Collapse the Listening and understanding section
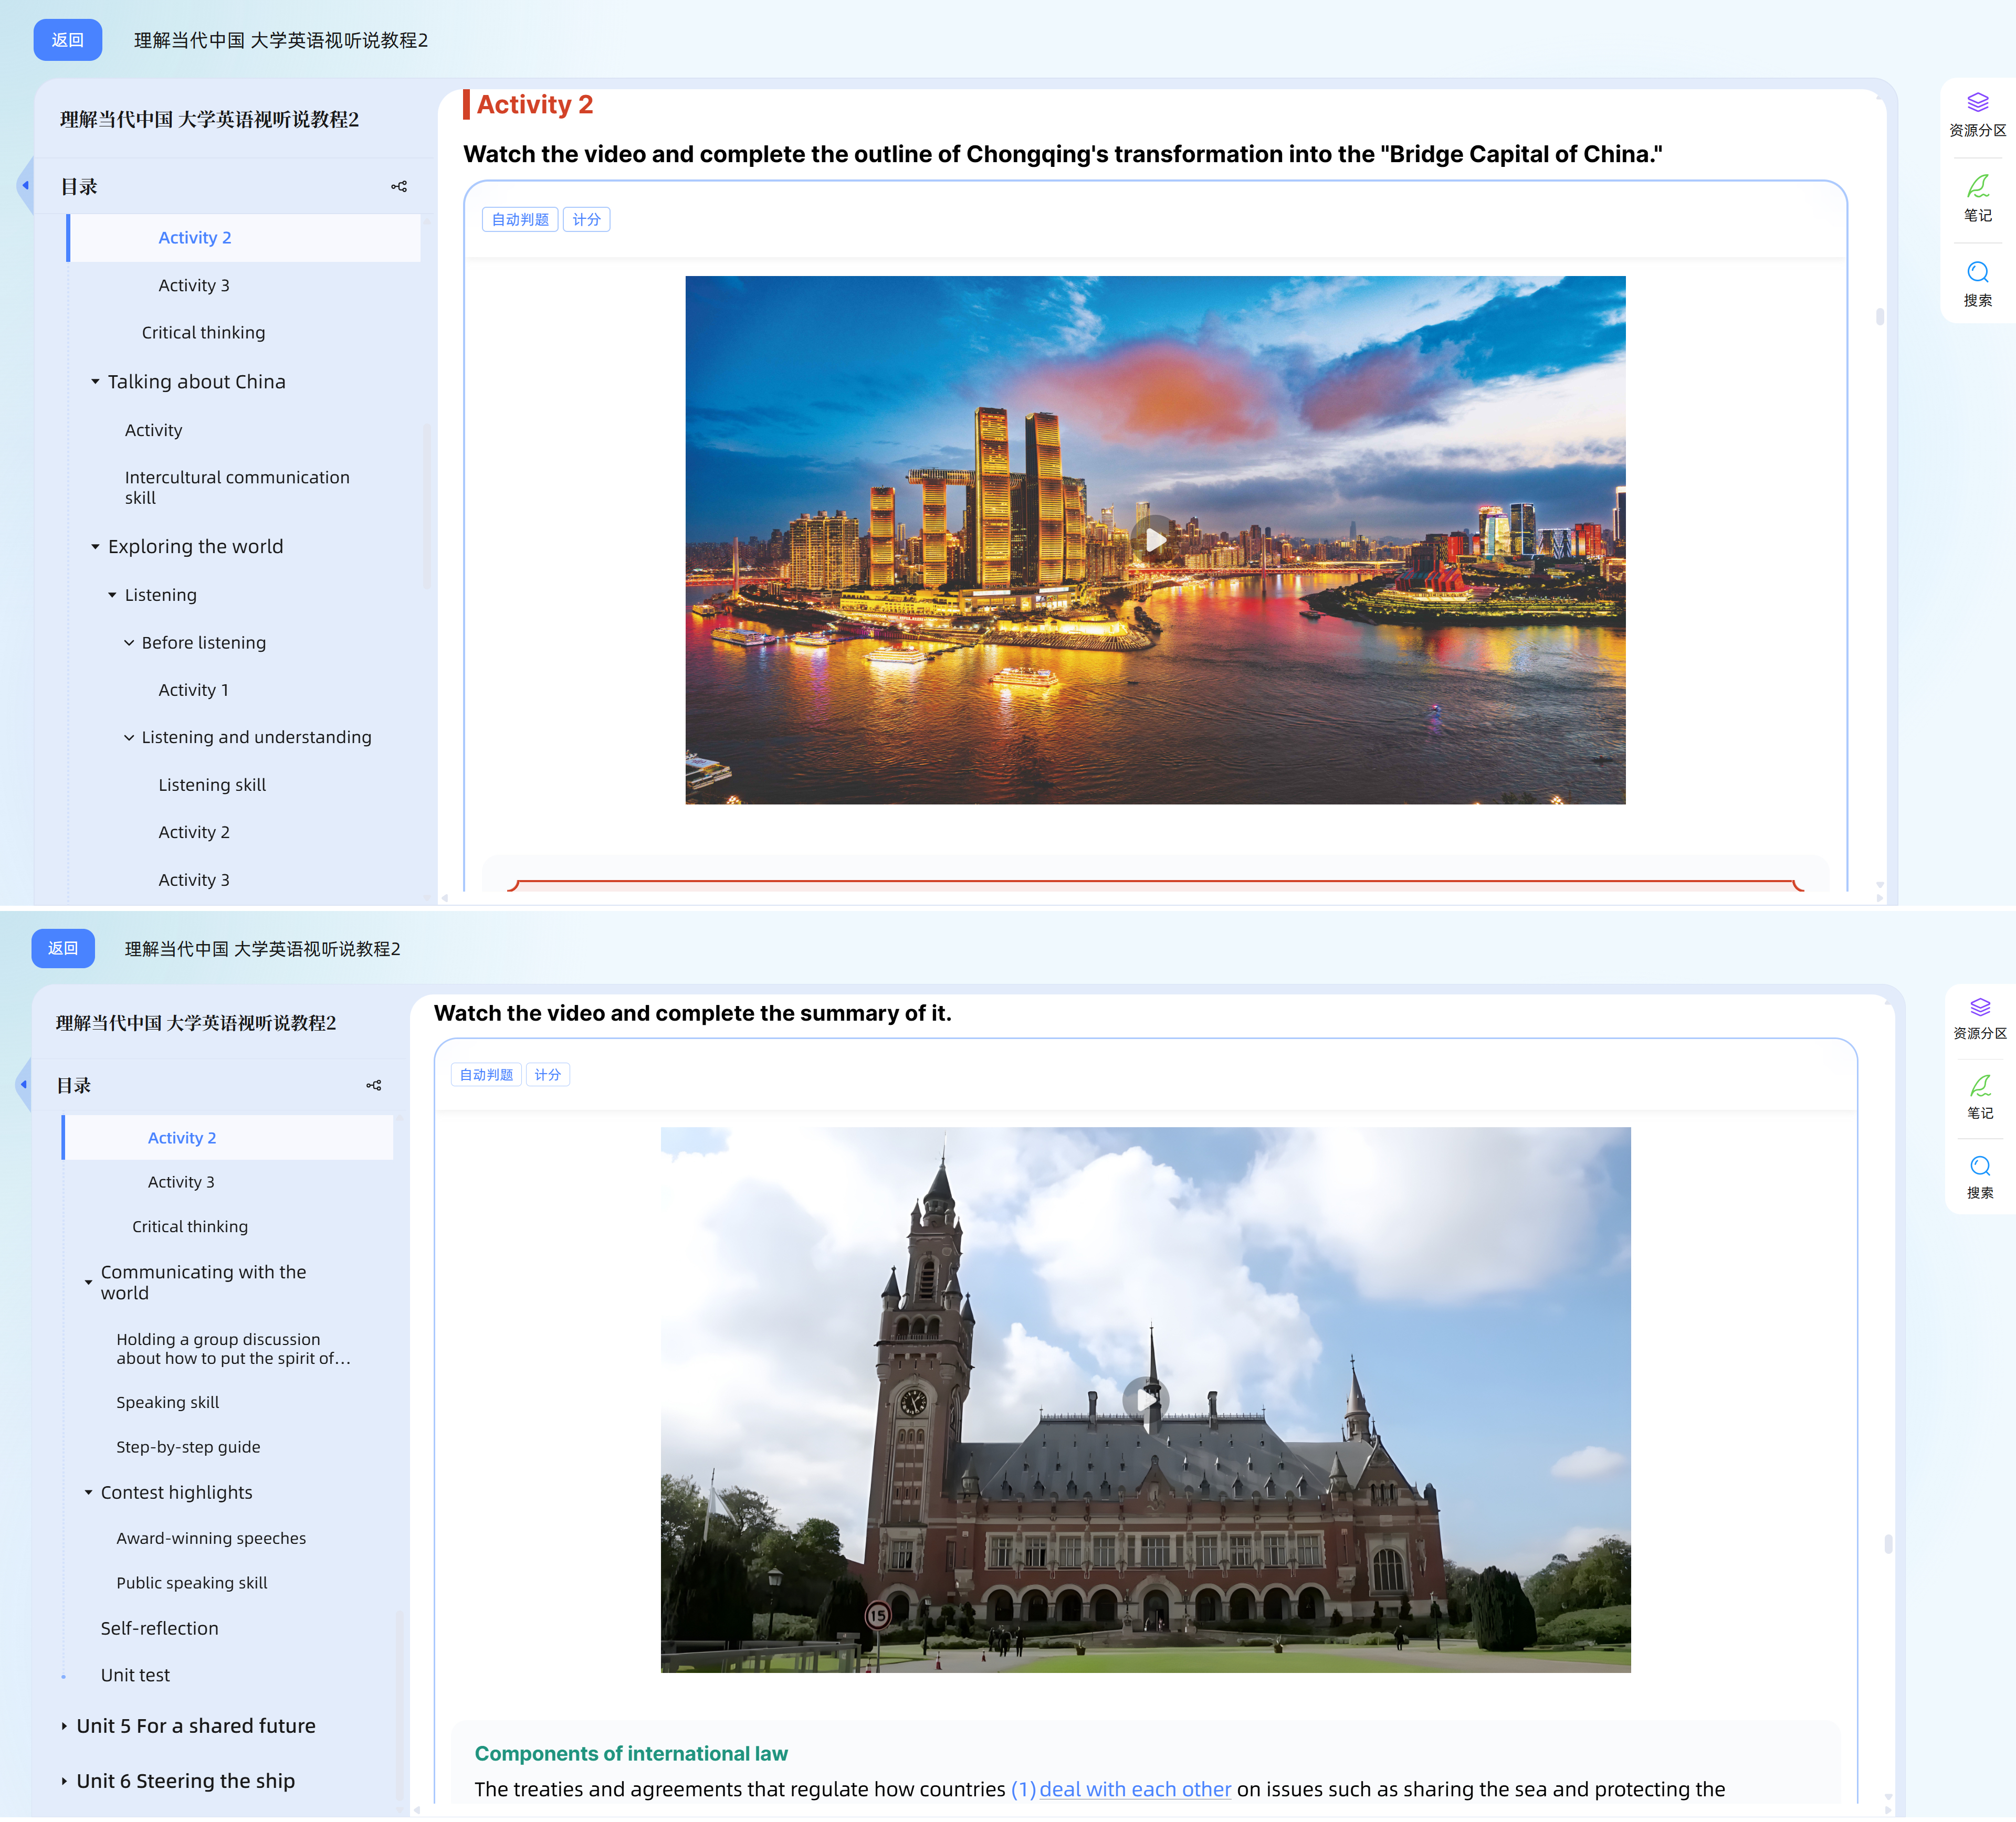 (129, 738)
